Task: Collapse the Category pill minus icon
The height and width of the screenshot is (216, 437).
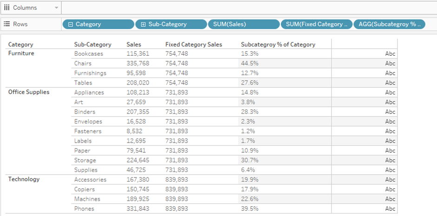Action: pyautogui.click(x=71, y=24)
